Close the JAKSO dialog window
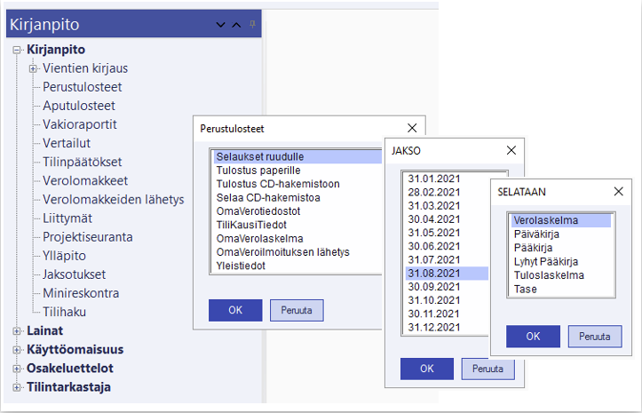Screen dimensions: 642x413 point(511,150)
